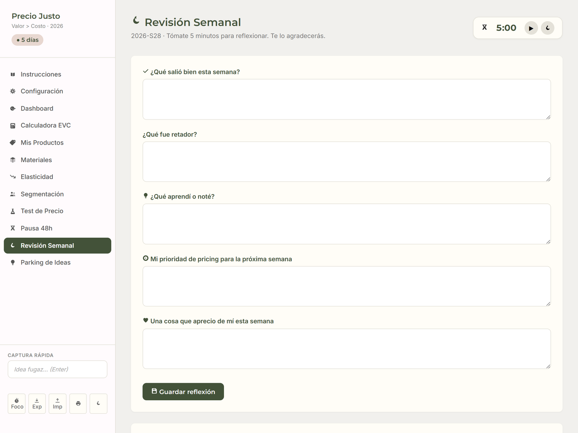Viewport: 578px width, 433px height.
Task: Click the Calculadora EVC calculator icon
Action: coord(13,125)
